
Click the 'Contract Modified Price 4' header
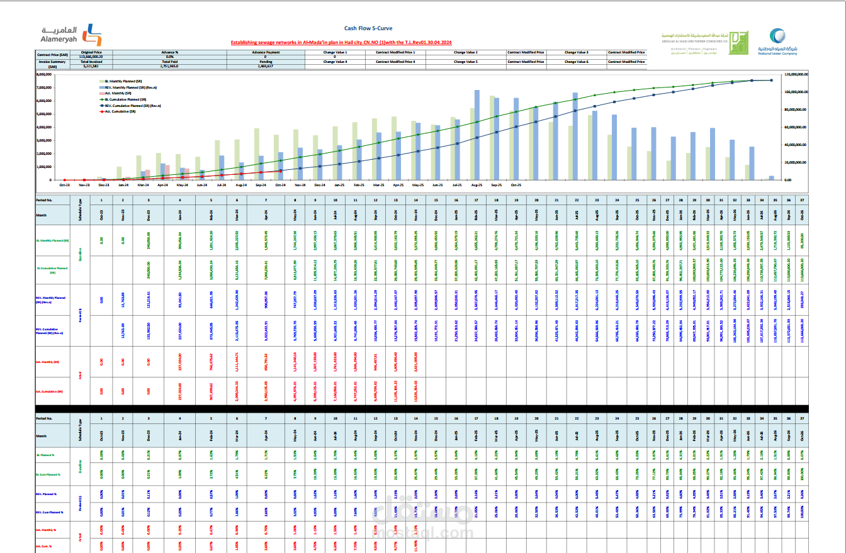tap(395, 62)
